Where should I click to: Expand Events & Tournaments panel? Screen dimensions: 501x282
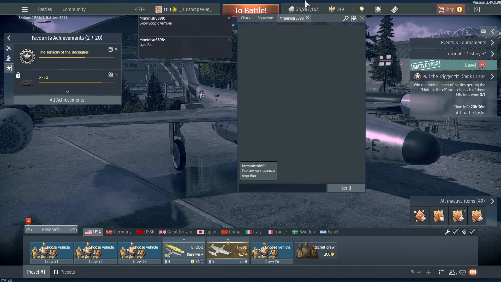click(x=492, y=43)
